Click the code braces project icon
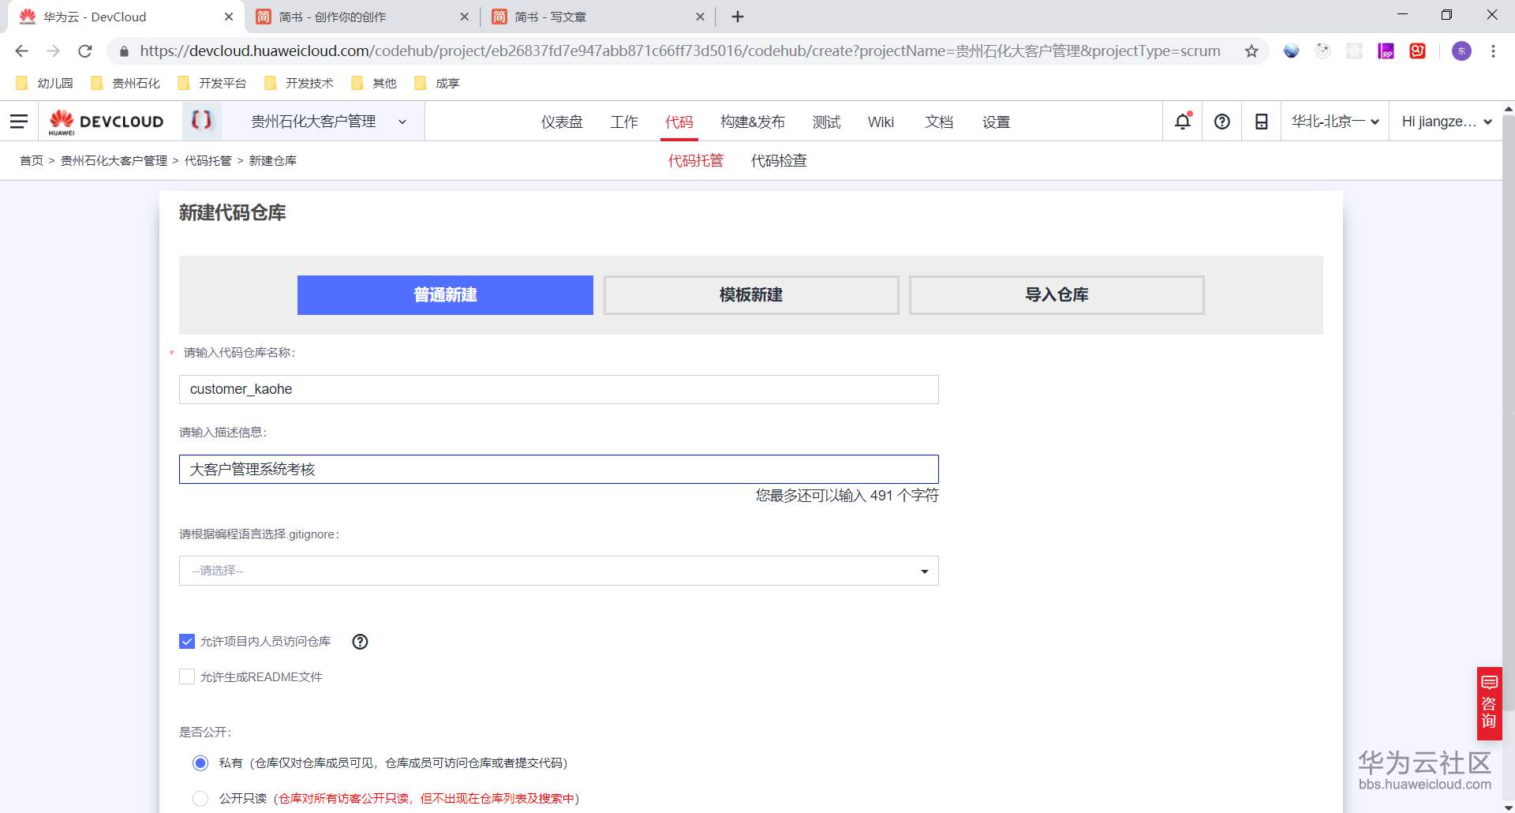This screenshot has width=1515, height=813. point(201,121)
